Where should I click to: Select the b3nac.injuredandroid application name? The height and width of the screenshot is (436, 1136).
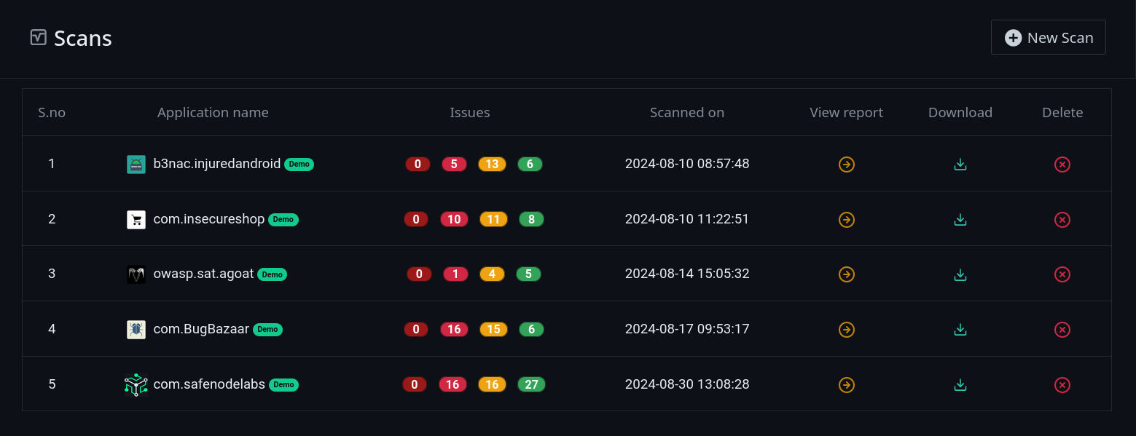(x=217, y=164)
